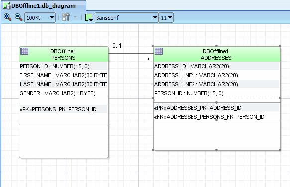Select the ADDRESS_LINE1 column row

point(216,75)
